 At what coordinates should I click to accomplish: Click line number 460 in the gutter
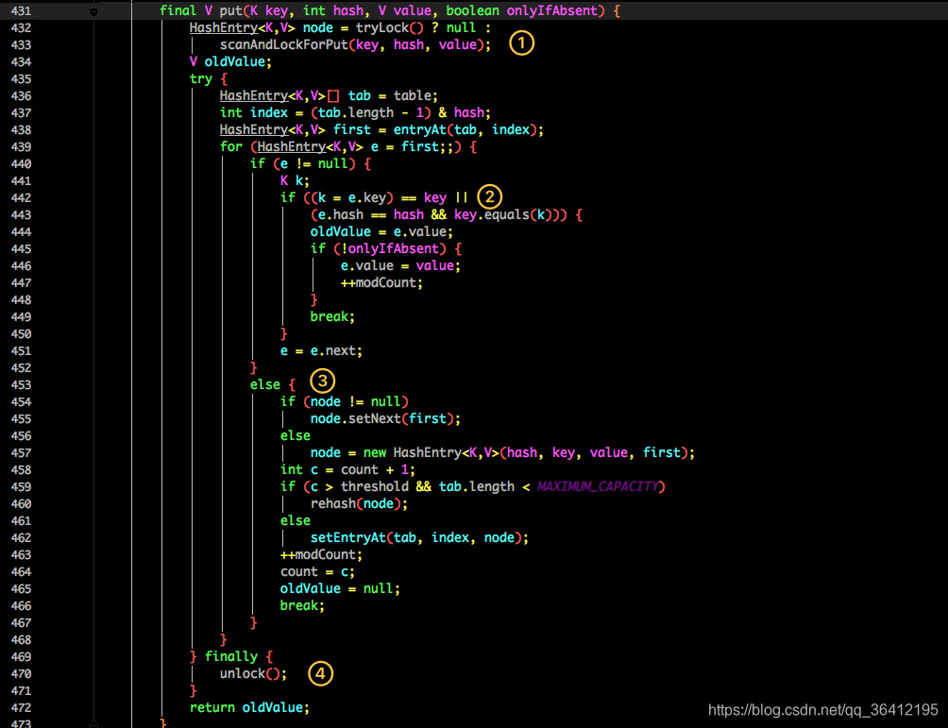click(x=21, y=503)
